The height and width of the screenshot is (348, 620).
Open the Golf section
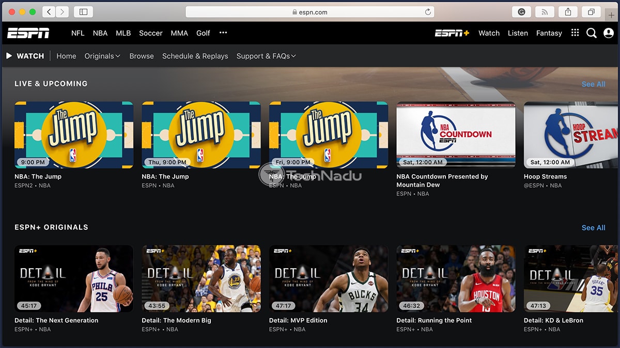coord(203,33)
